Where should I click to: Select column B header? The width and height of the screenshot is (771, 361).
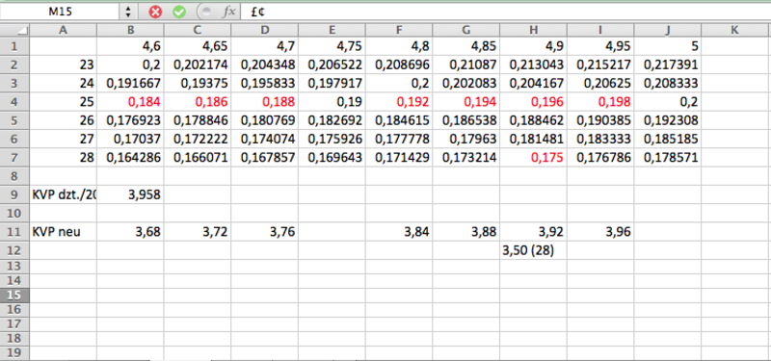pos(130,30)
